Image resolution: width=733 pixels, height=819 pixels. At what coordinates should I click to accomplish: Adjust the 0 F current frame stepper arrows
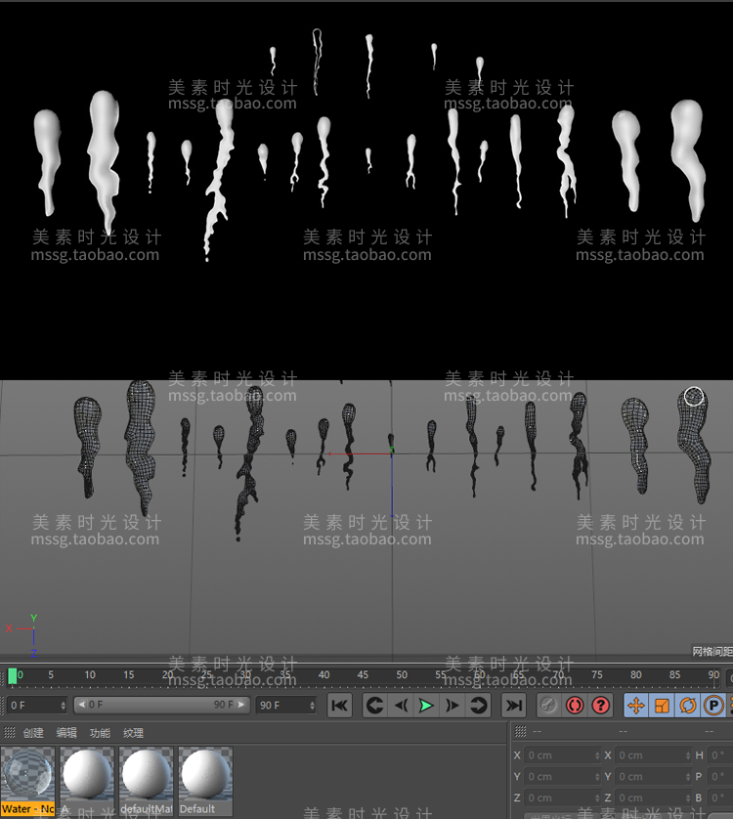point(64,705)
